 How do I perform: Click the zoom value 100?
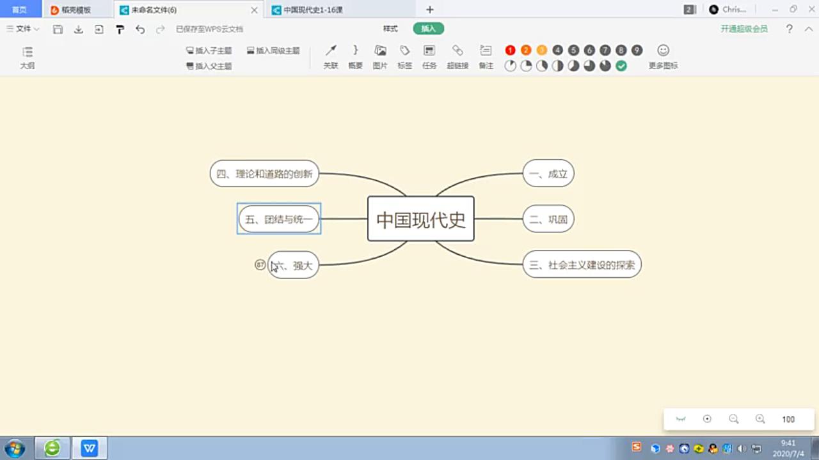[788, 419]
